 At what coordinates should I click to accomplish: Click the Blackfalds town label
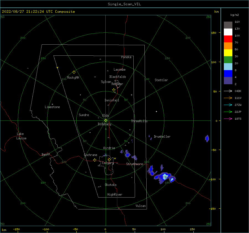click(x=118, y=77)
